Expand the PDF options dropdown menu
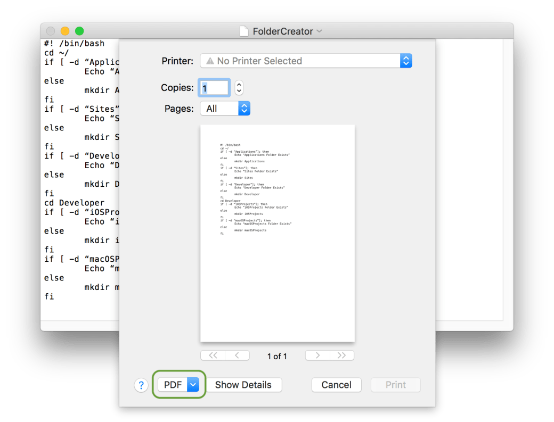The width and height of the screenshot is (554, 422). [x=193, y=385]
